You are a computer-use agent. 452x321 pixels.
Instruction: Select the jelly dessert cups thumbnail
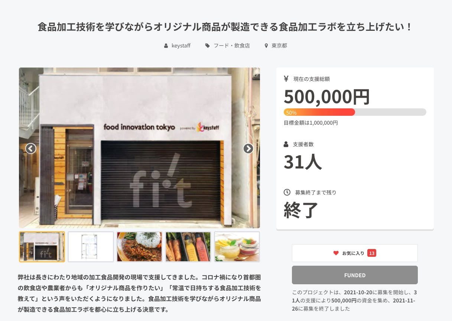tap(237, 247)
